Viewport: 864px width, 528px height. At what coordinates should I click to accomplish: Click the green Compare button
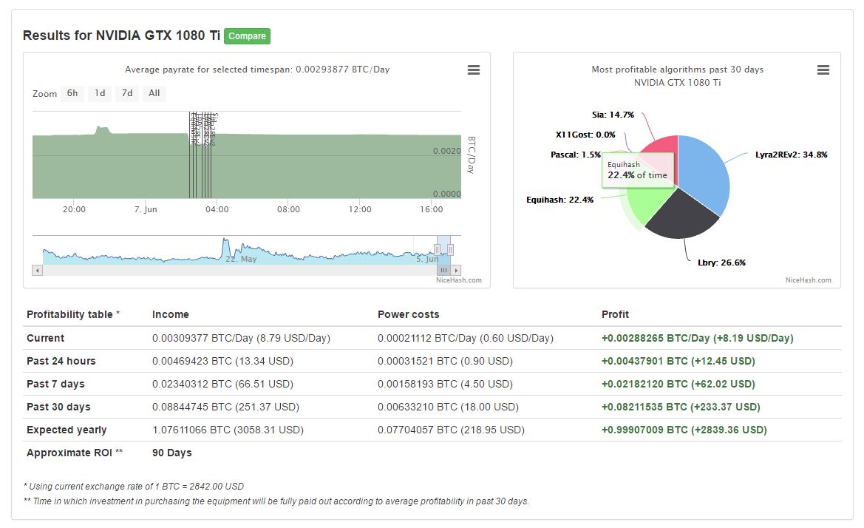pos(247,35)
